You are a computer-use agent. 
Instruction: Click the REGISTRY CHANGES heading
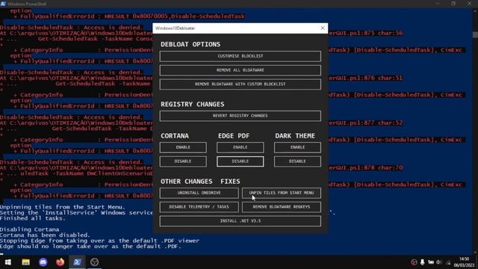click(x=193, y=105)
